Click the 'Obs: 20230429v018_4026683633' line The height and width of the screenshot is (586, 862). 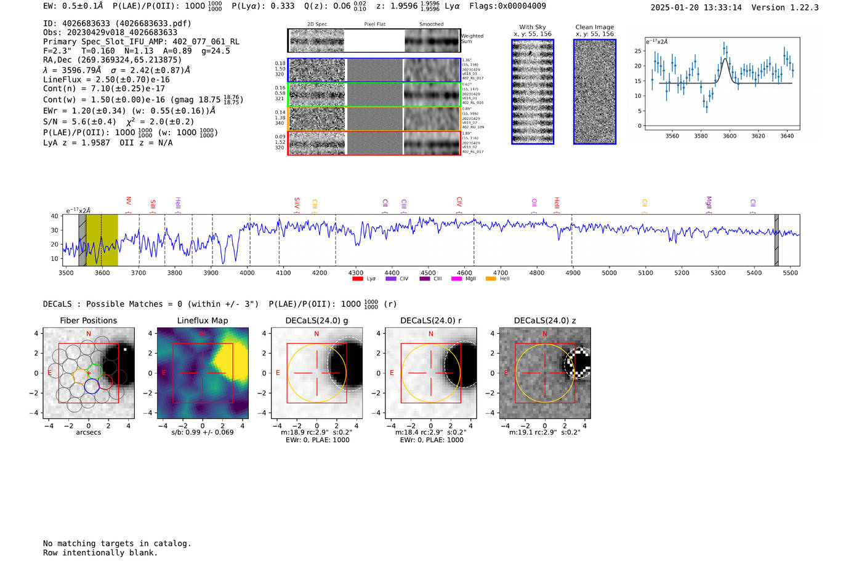point(110,33)
